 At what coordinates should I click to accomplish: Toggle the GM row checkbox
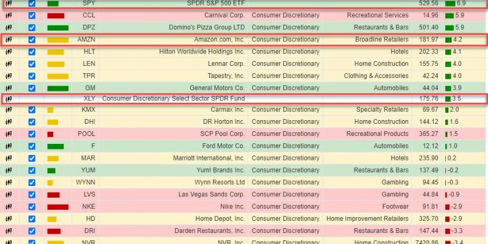[32, 88]
